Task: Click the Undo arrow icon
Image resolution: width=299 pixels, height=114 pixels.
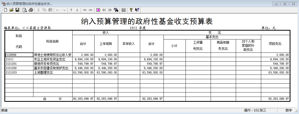Action: [x=58, y=10]
